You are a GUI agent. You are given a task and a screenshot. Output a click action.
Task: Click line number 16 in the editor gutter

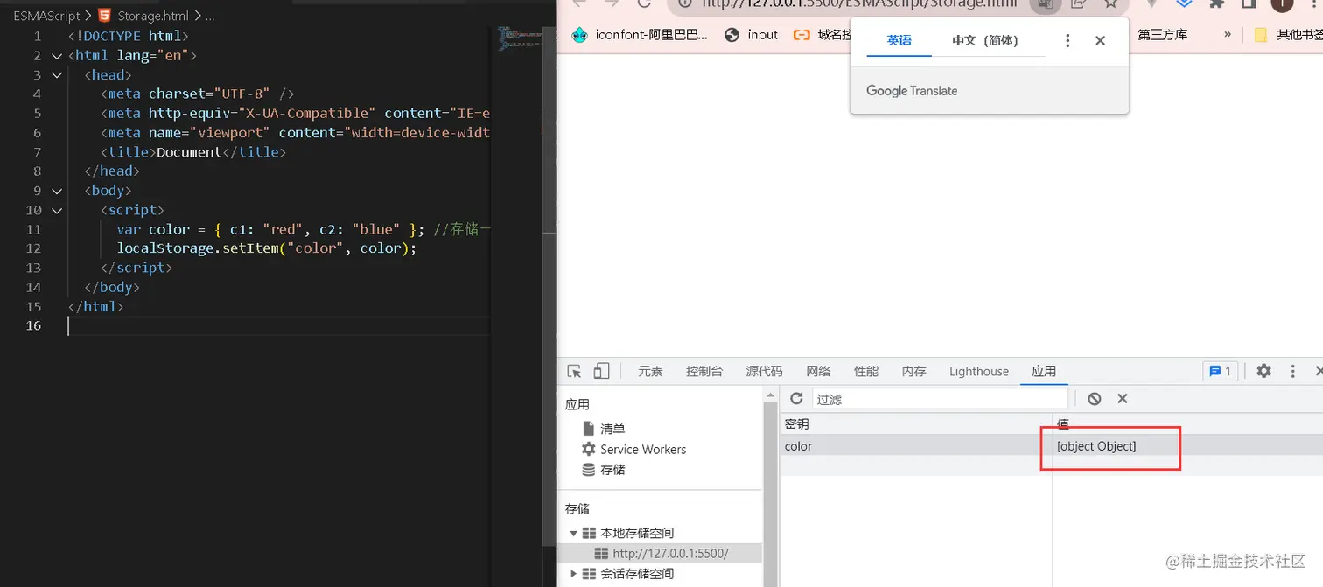coord(33,325)
